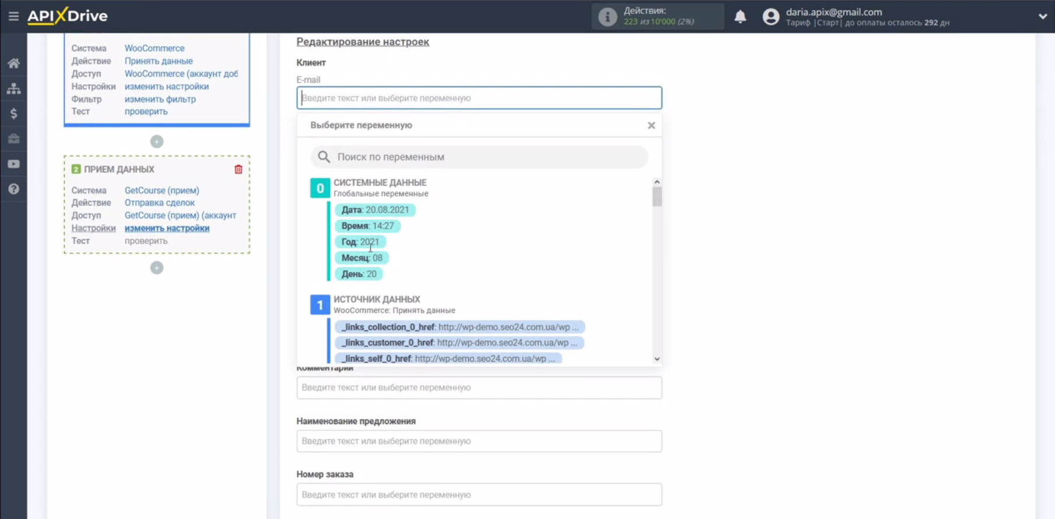Open the изменить фильтр link
The image size is (1055, 519).
(160, 99)
